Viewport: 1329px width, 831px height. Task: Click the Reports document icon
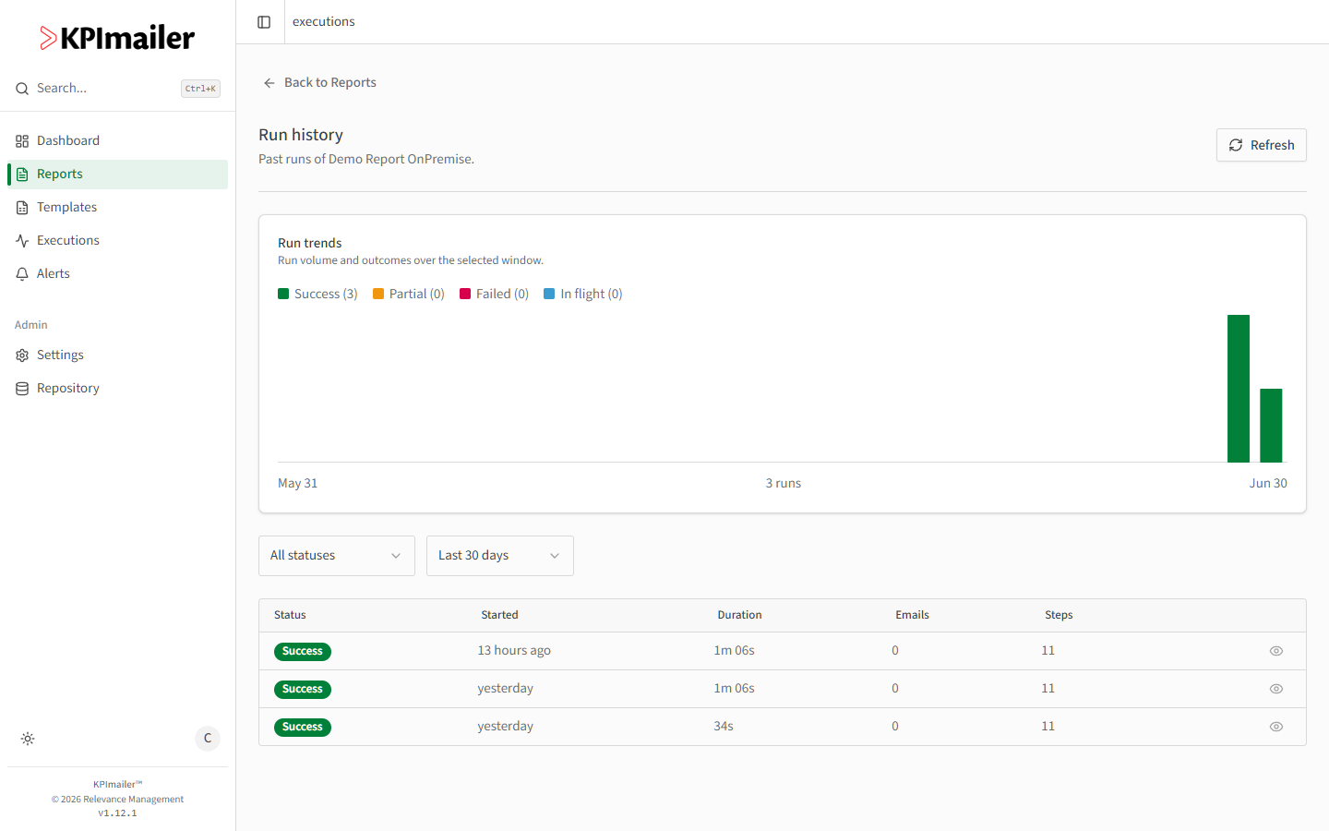click(22, 175)
